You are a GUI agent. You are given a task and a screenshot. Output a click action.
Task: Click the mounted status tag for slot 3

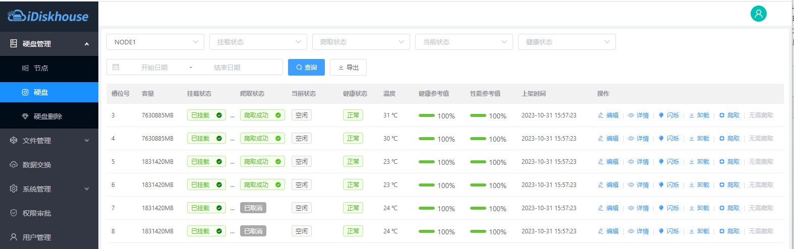[x=206, y=115]
